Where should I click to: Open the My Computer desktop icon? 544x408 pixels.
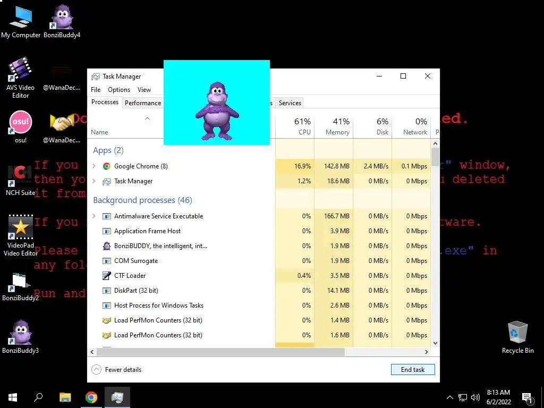21,22
